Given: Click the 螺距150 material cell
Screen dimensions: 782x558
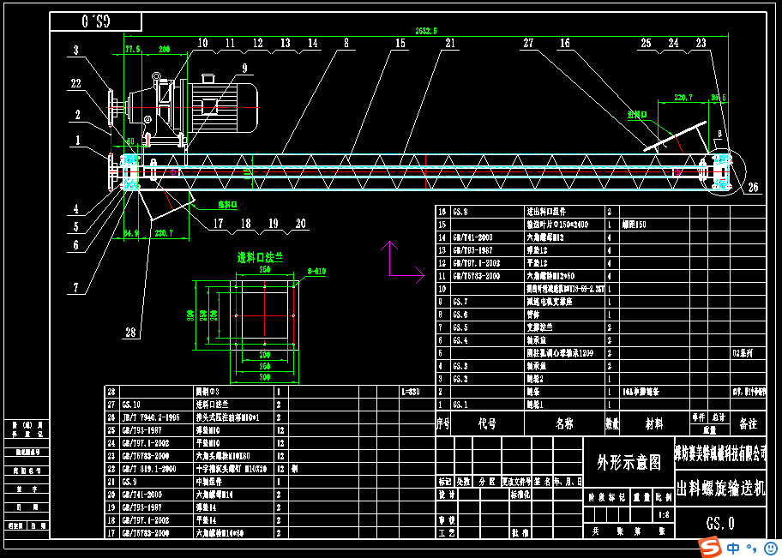Looking at the screenshot, I should [x=634, y=225].
